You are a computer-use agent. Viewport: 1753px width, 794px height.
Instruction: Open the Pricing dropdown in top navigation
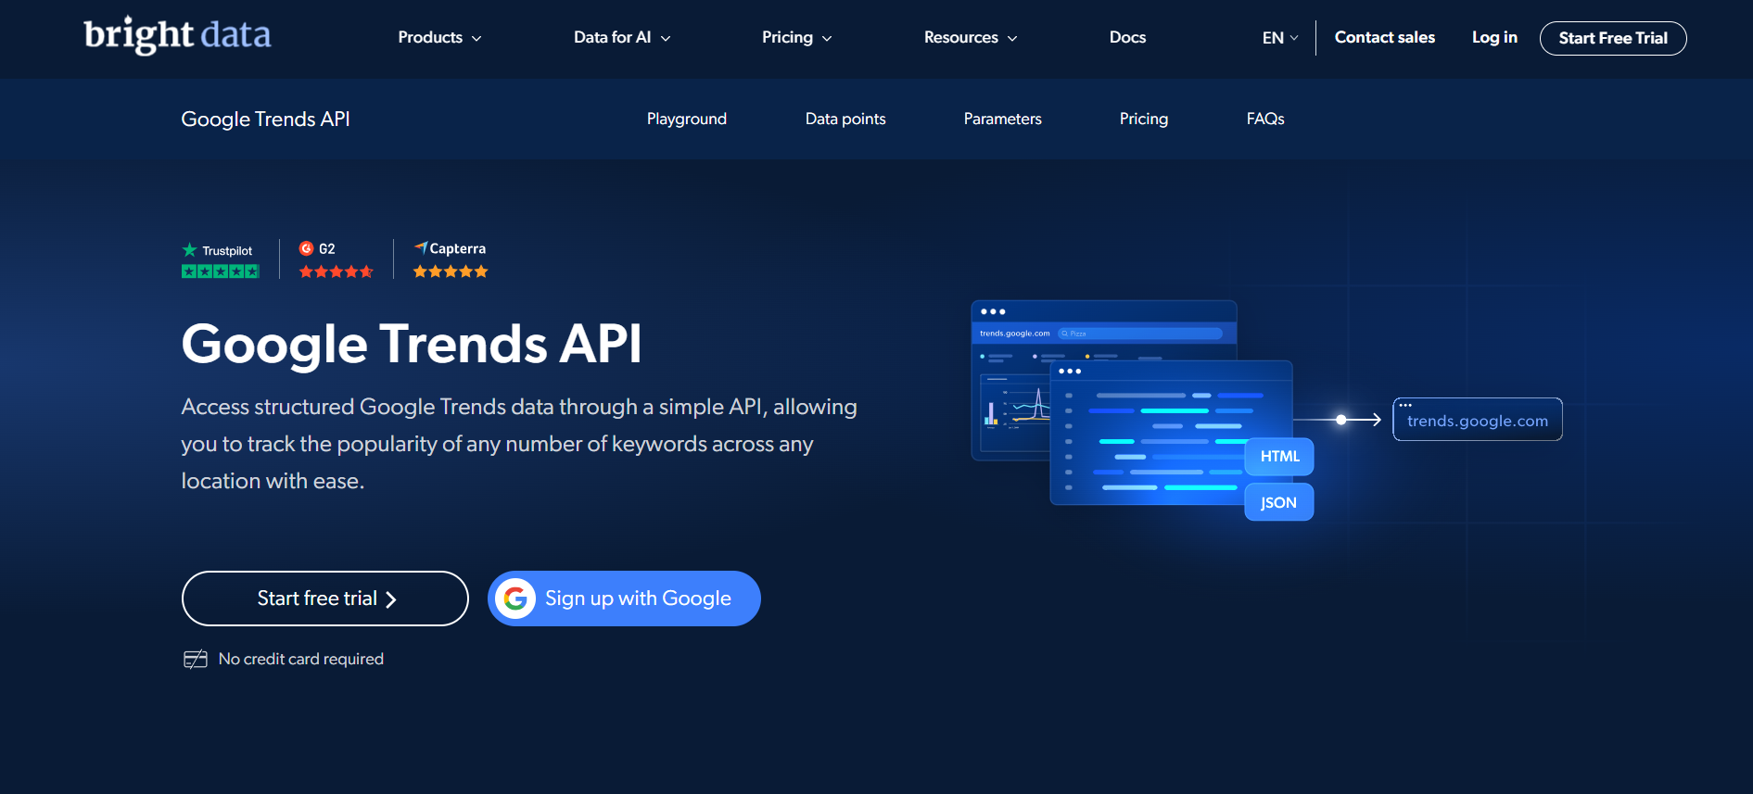[797, 38]
